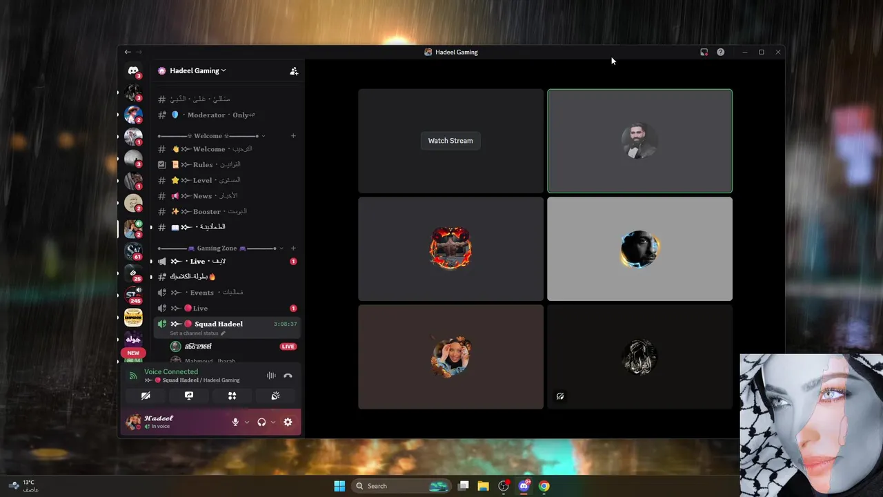Screen dimensions: 883x497
Task: Deafen with the headphones icon
Action: 261,422
